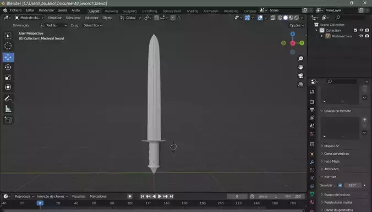The height and width of the screenshot is (212, 372).
Task: Select the Select Box tool in toolbar
Action: (8, 36)
